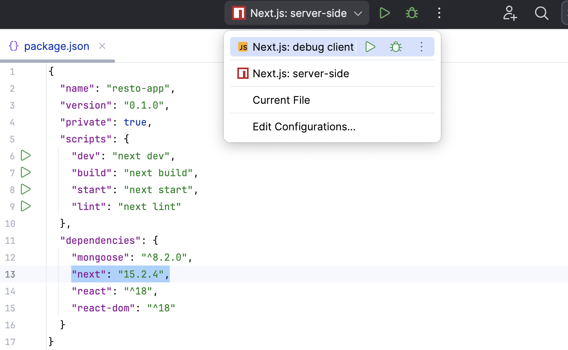Click the play icon next to debug client
The width and height of the screenshot is (568, 350).
pos(370,47)
